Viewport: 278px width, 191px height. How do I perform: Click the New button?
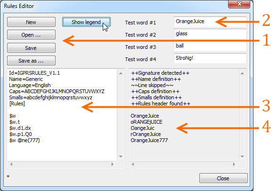pyautogui.click(x=31, y=22)
